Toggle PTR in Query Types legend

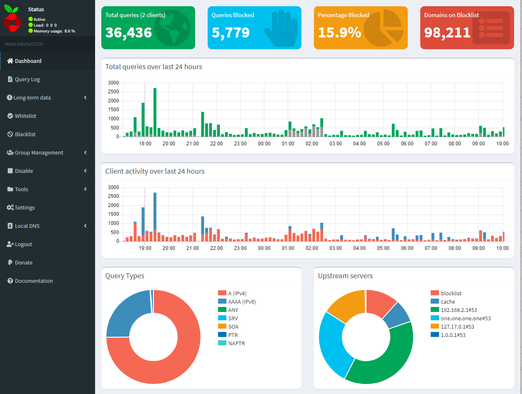(228, 335)
